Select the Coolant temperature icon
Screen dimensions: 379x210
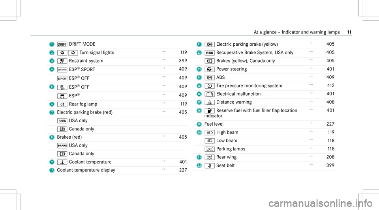click(x=62, y=162)
